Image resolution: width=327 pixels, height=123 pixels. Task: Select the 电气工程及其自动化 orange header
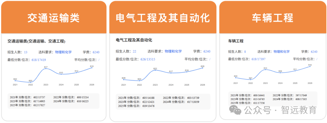pyautogui.click(x=163, y=17)
